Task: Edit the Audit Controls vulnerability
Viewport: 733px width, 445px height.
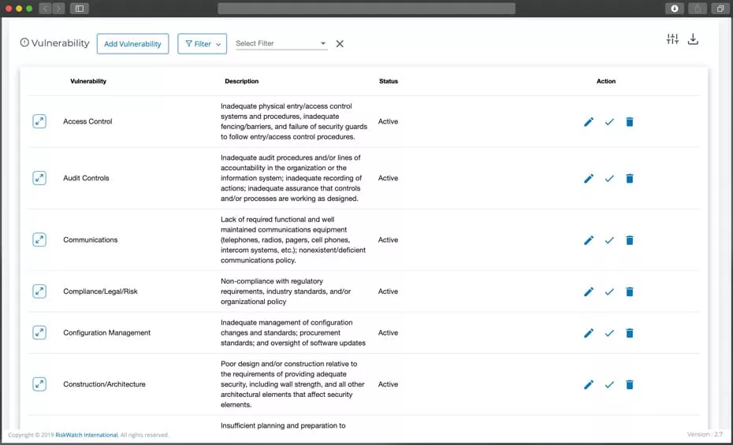Action: tap(589, 178)
